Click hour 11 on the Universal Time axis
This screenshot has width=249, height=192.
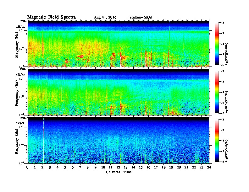111,168
